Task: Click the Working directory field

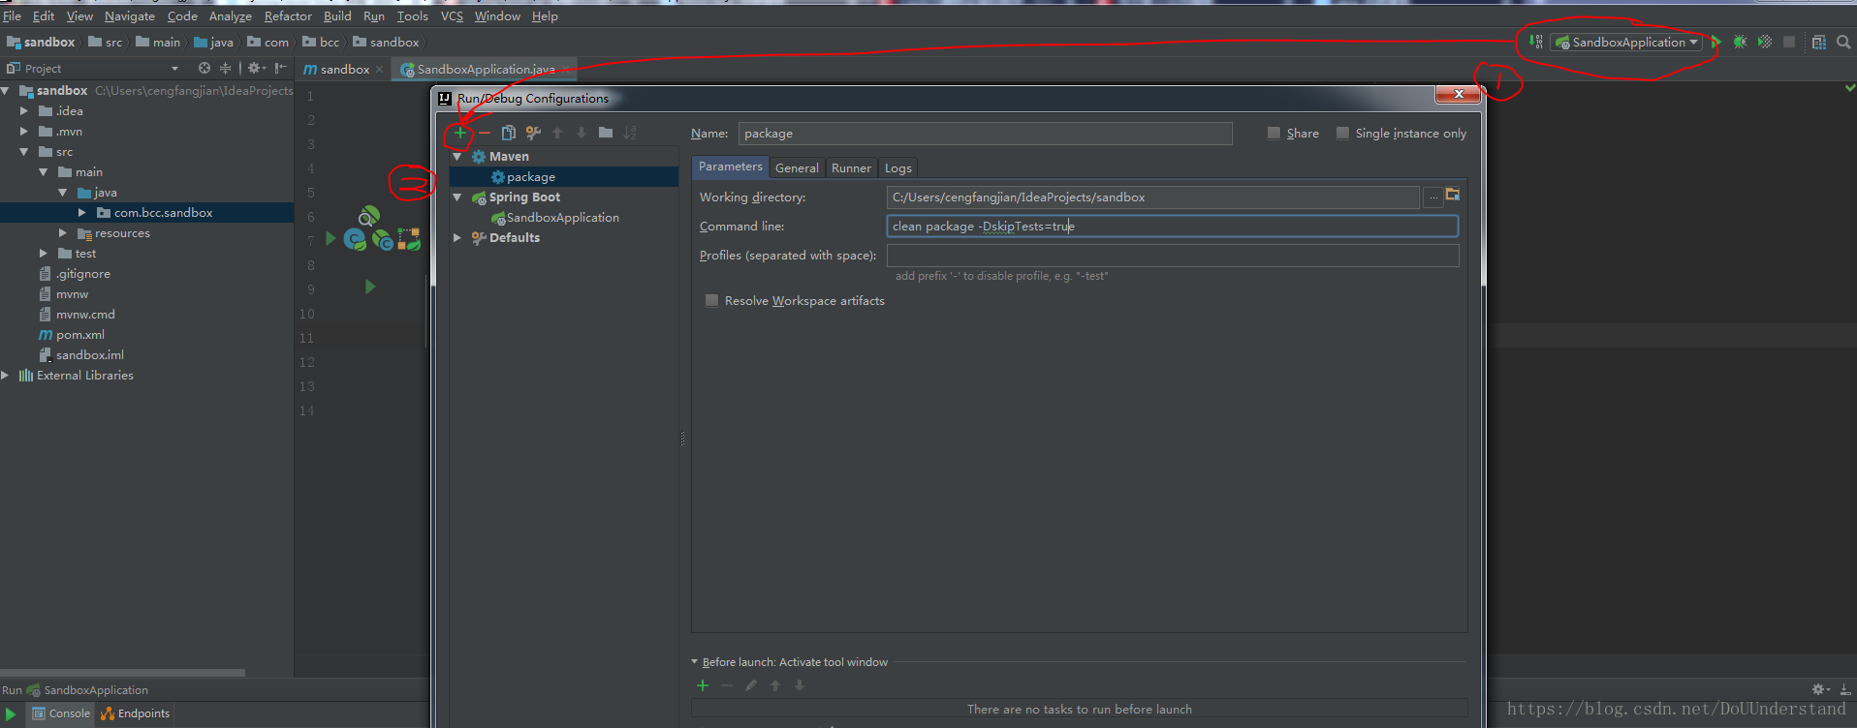Action: (1152, 197)
